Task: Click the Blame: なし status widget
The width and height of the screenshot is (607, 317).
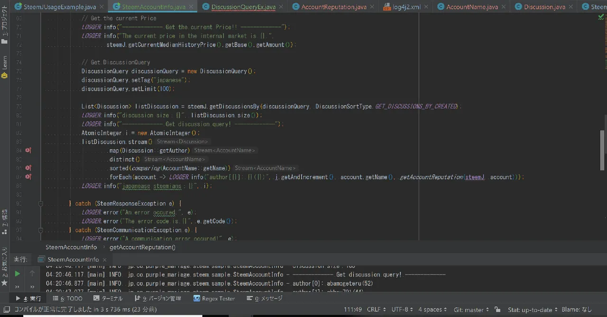Action: pyautogui.click(x=577, y=309)
